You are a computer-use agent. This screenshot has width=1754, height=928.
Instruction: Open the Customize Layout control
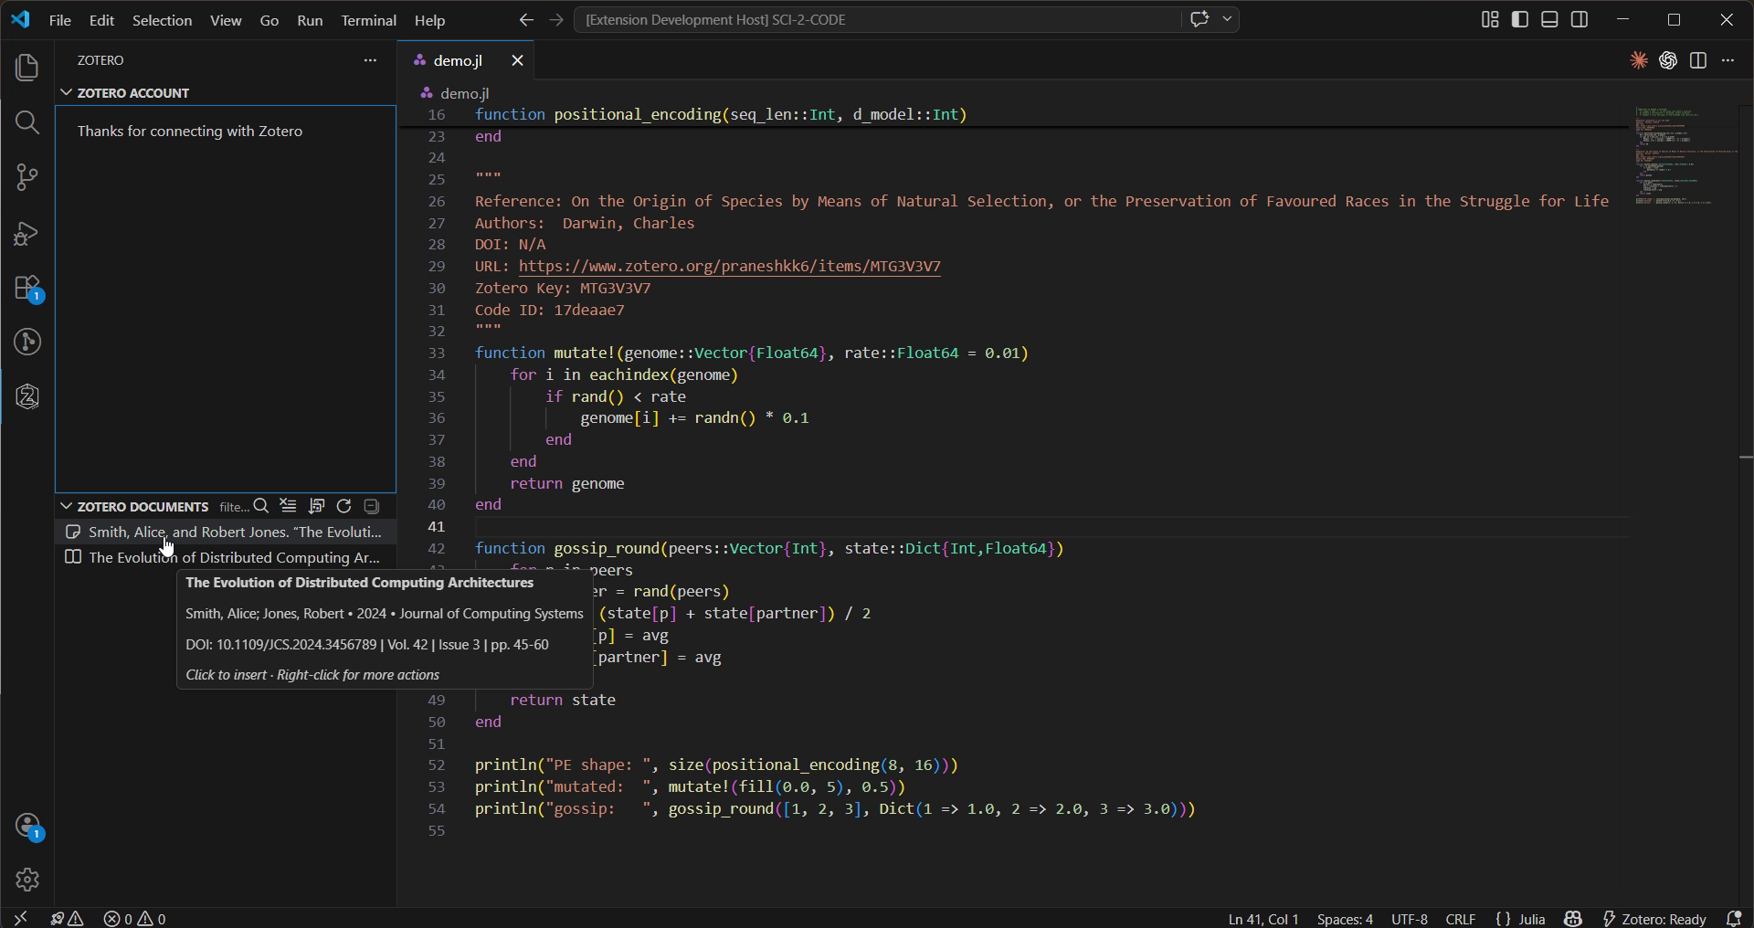click(x=1490, y=19)
